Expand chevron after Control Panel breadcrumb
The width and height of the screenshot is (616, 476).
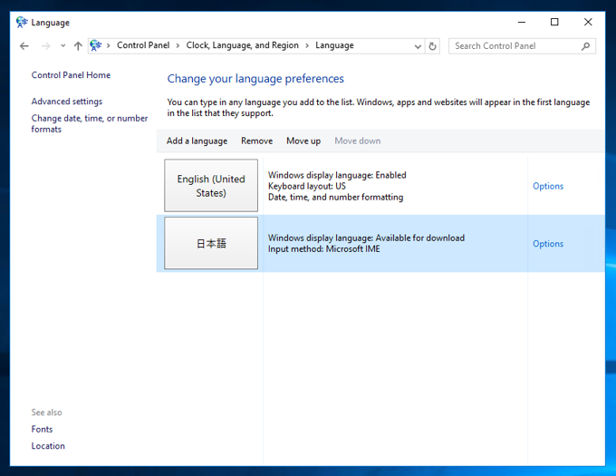[x=178, y=46]
